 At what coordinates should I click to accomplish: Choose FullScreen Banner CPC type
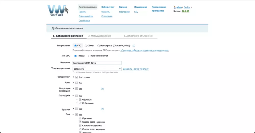(x=89, y=56)
